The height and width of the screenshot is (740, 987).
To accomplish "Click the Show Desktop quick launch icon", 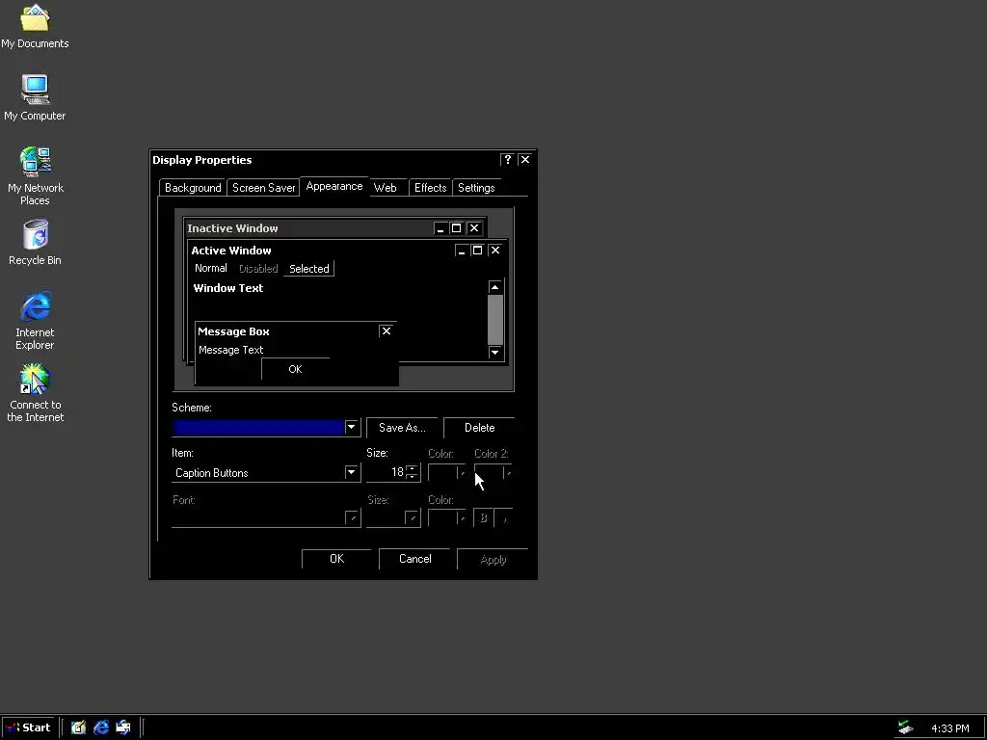I will click(x=78, y=727).
